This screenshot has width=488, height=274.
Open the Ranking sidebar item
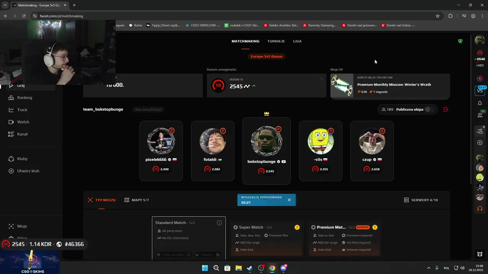pos(20,97)
